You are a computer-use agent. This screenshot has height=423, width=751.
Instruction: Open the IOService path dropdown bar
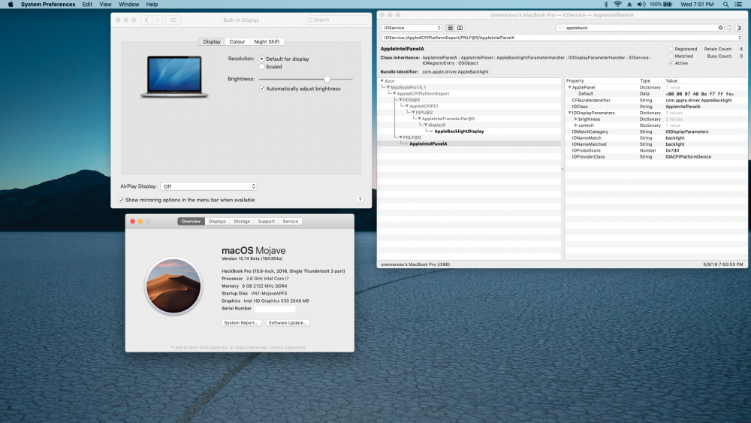(x=562, y=38)
